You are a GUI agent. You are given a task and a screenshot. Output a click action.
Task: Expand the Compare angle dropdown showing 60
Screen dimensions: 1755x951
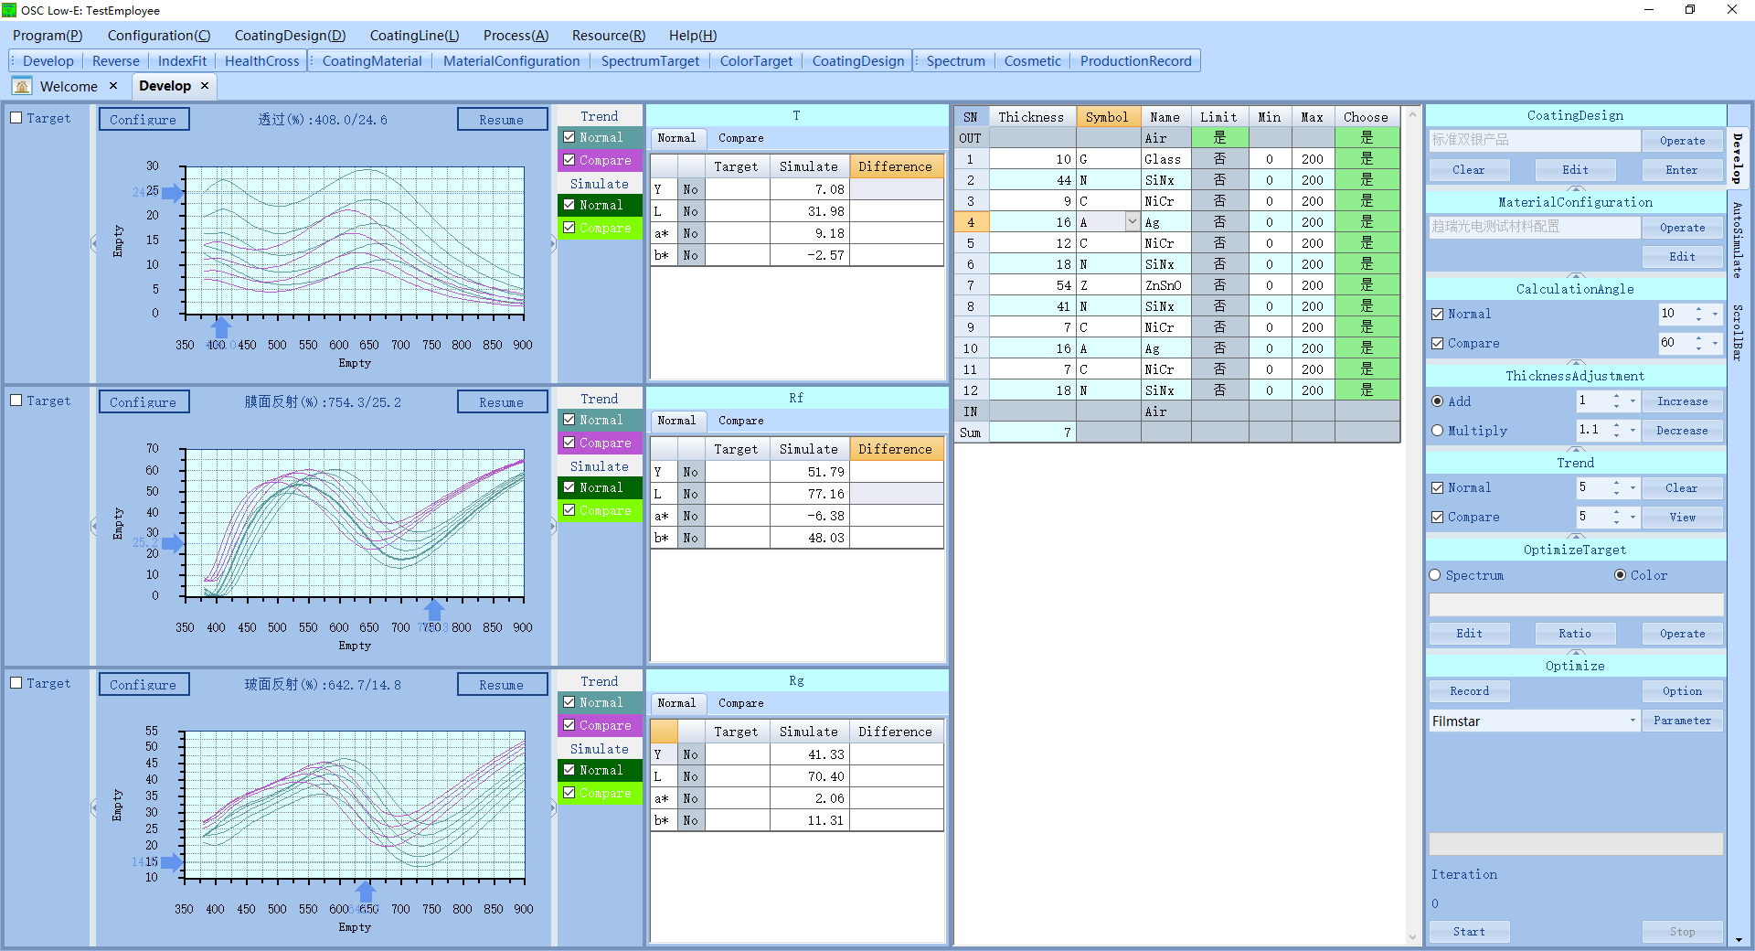pos(1716,343)
